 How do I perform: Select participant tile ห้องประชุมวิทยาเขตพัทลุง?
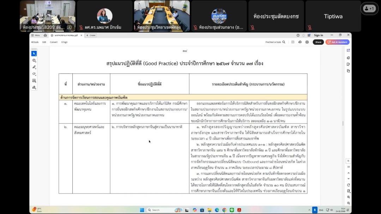click(162, 16)
